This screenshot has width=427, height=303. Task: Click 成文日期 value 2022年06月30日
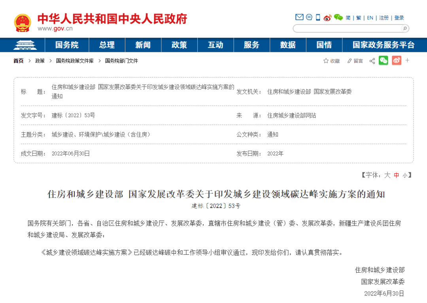(x=70, y=153)
